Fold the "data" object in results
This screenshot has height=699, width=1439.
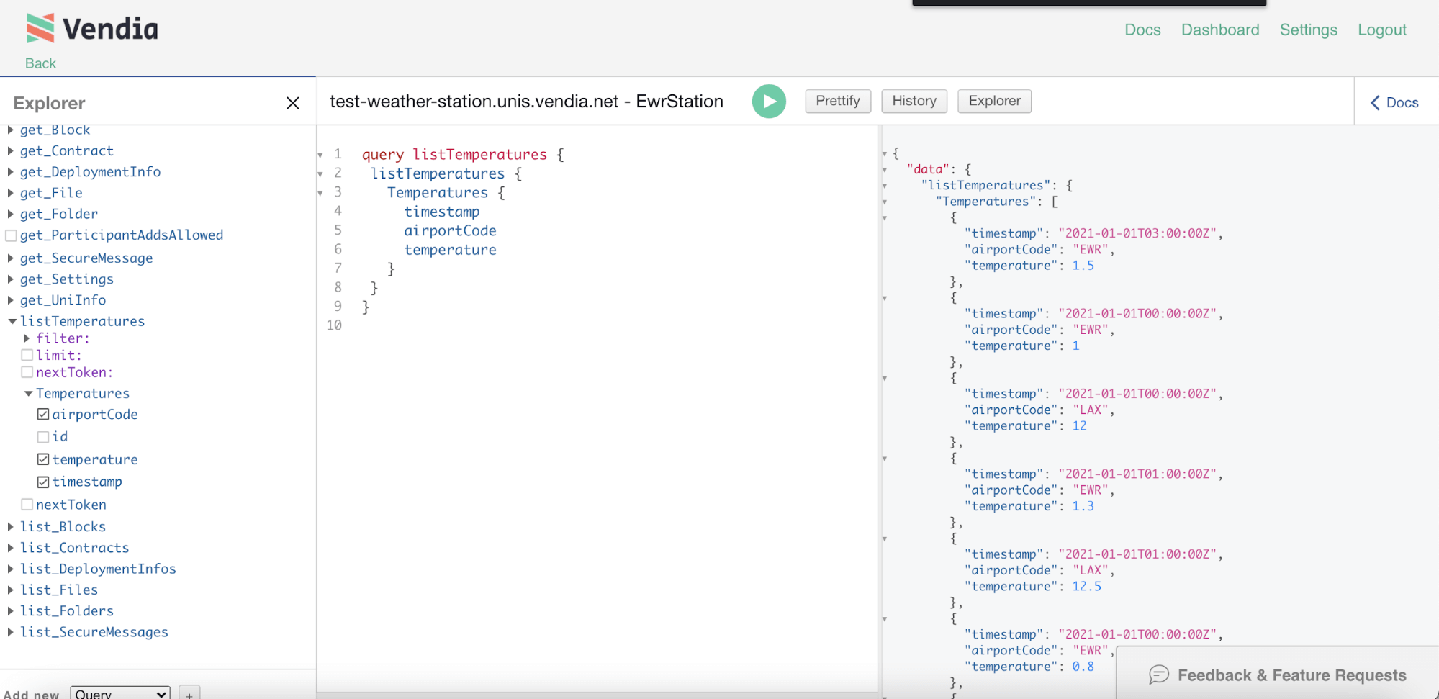[885, 170]
